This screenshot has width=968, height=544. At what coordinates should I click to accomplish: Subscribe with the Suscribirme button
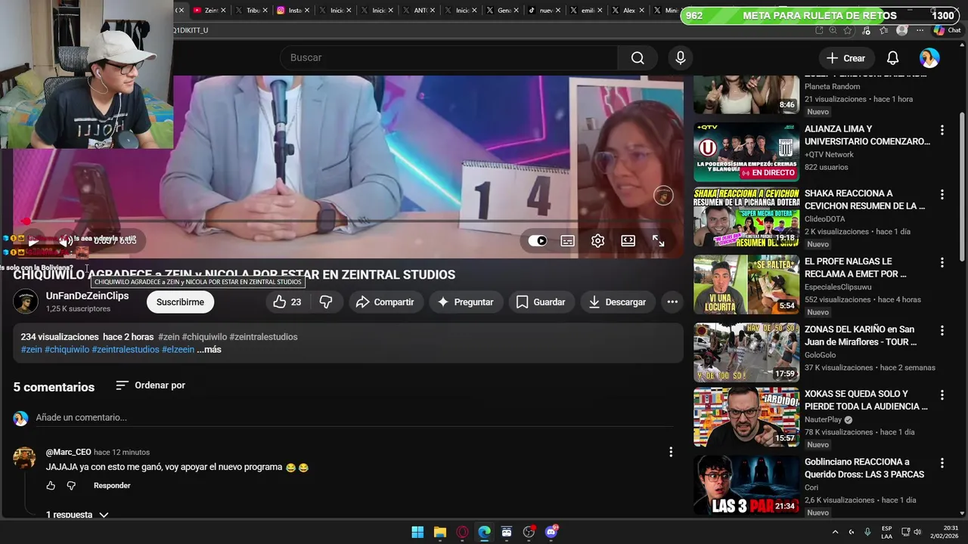(180, 302)
